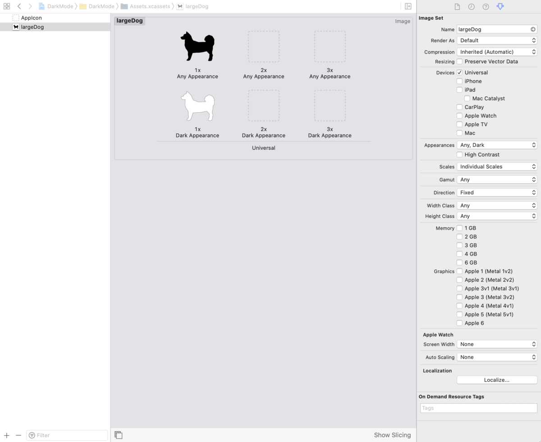This screenshot has height=442, width=541.
Task: Check the Mac Catalyst checkbox
Action: click(x=467, y=98)
